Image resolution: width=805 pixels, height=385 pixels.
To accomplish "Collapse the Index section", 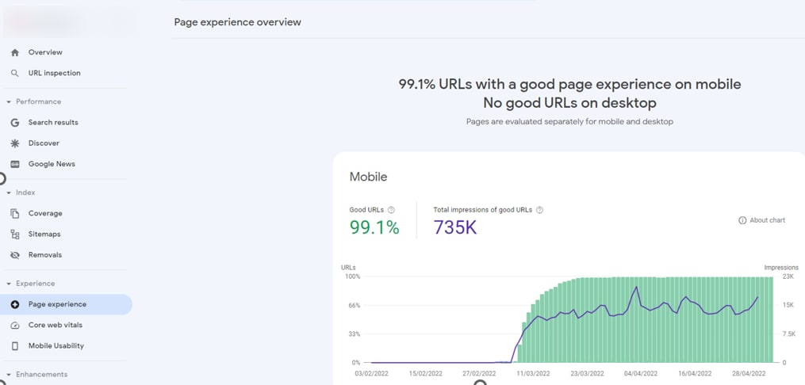I will click(9, 192).
